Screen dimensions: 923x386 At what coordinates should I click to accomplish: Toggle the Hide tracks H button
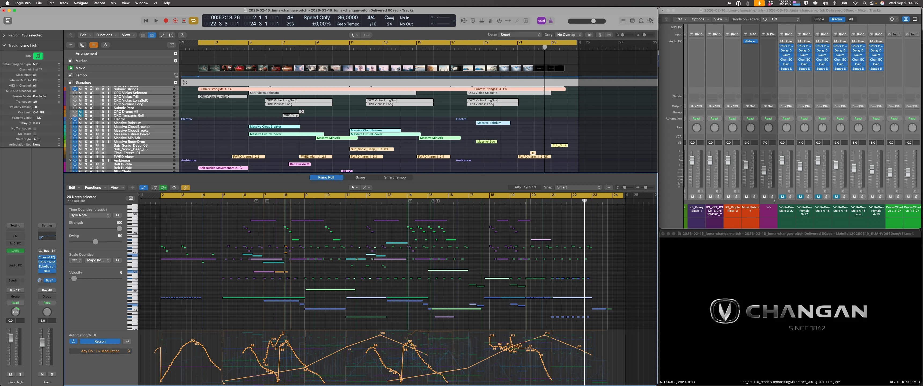pyautogui.click(x=94, y=45)
